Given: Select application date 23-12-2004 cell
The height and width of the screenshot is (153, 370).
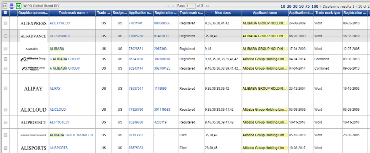Looking at the screenshot, I should [301, 89].
